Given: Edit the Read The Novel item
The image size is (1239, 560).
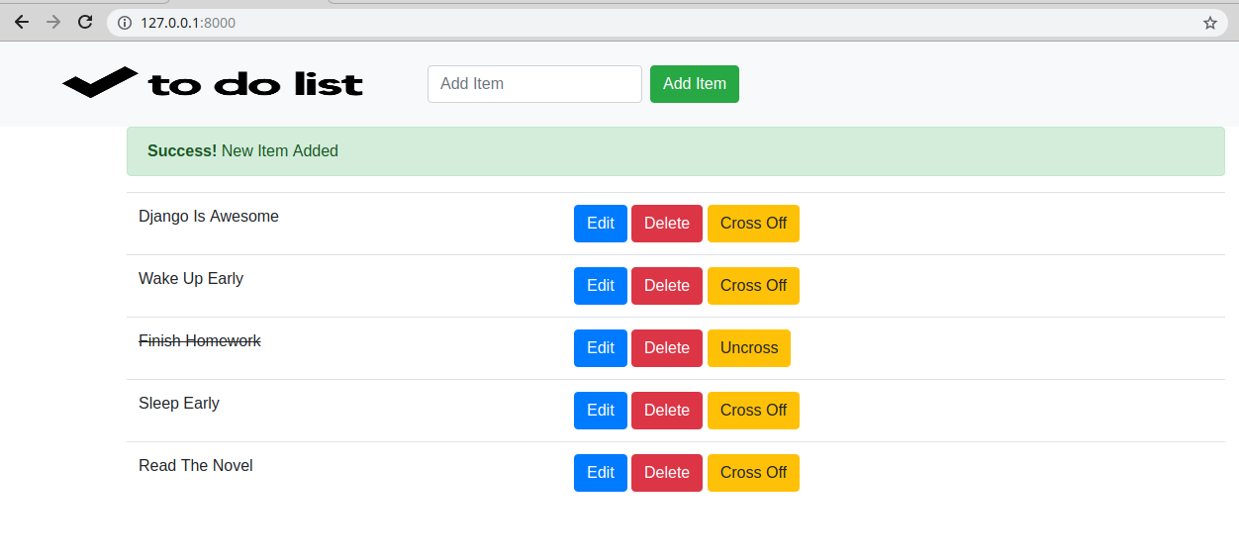Looking at the screenshot, I should coord(600,473).
